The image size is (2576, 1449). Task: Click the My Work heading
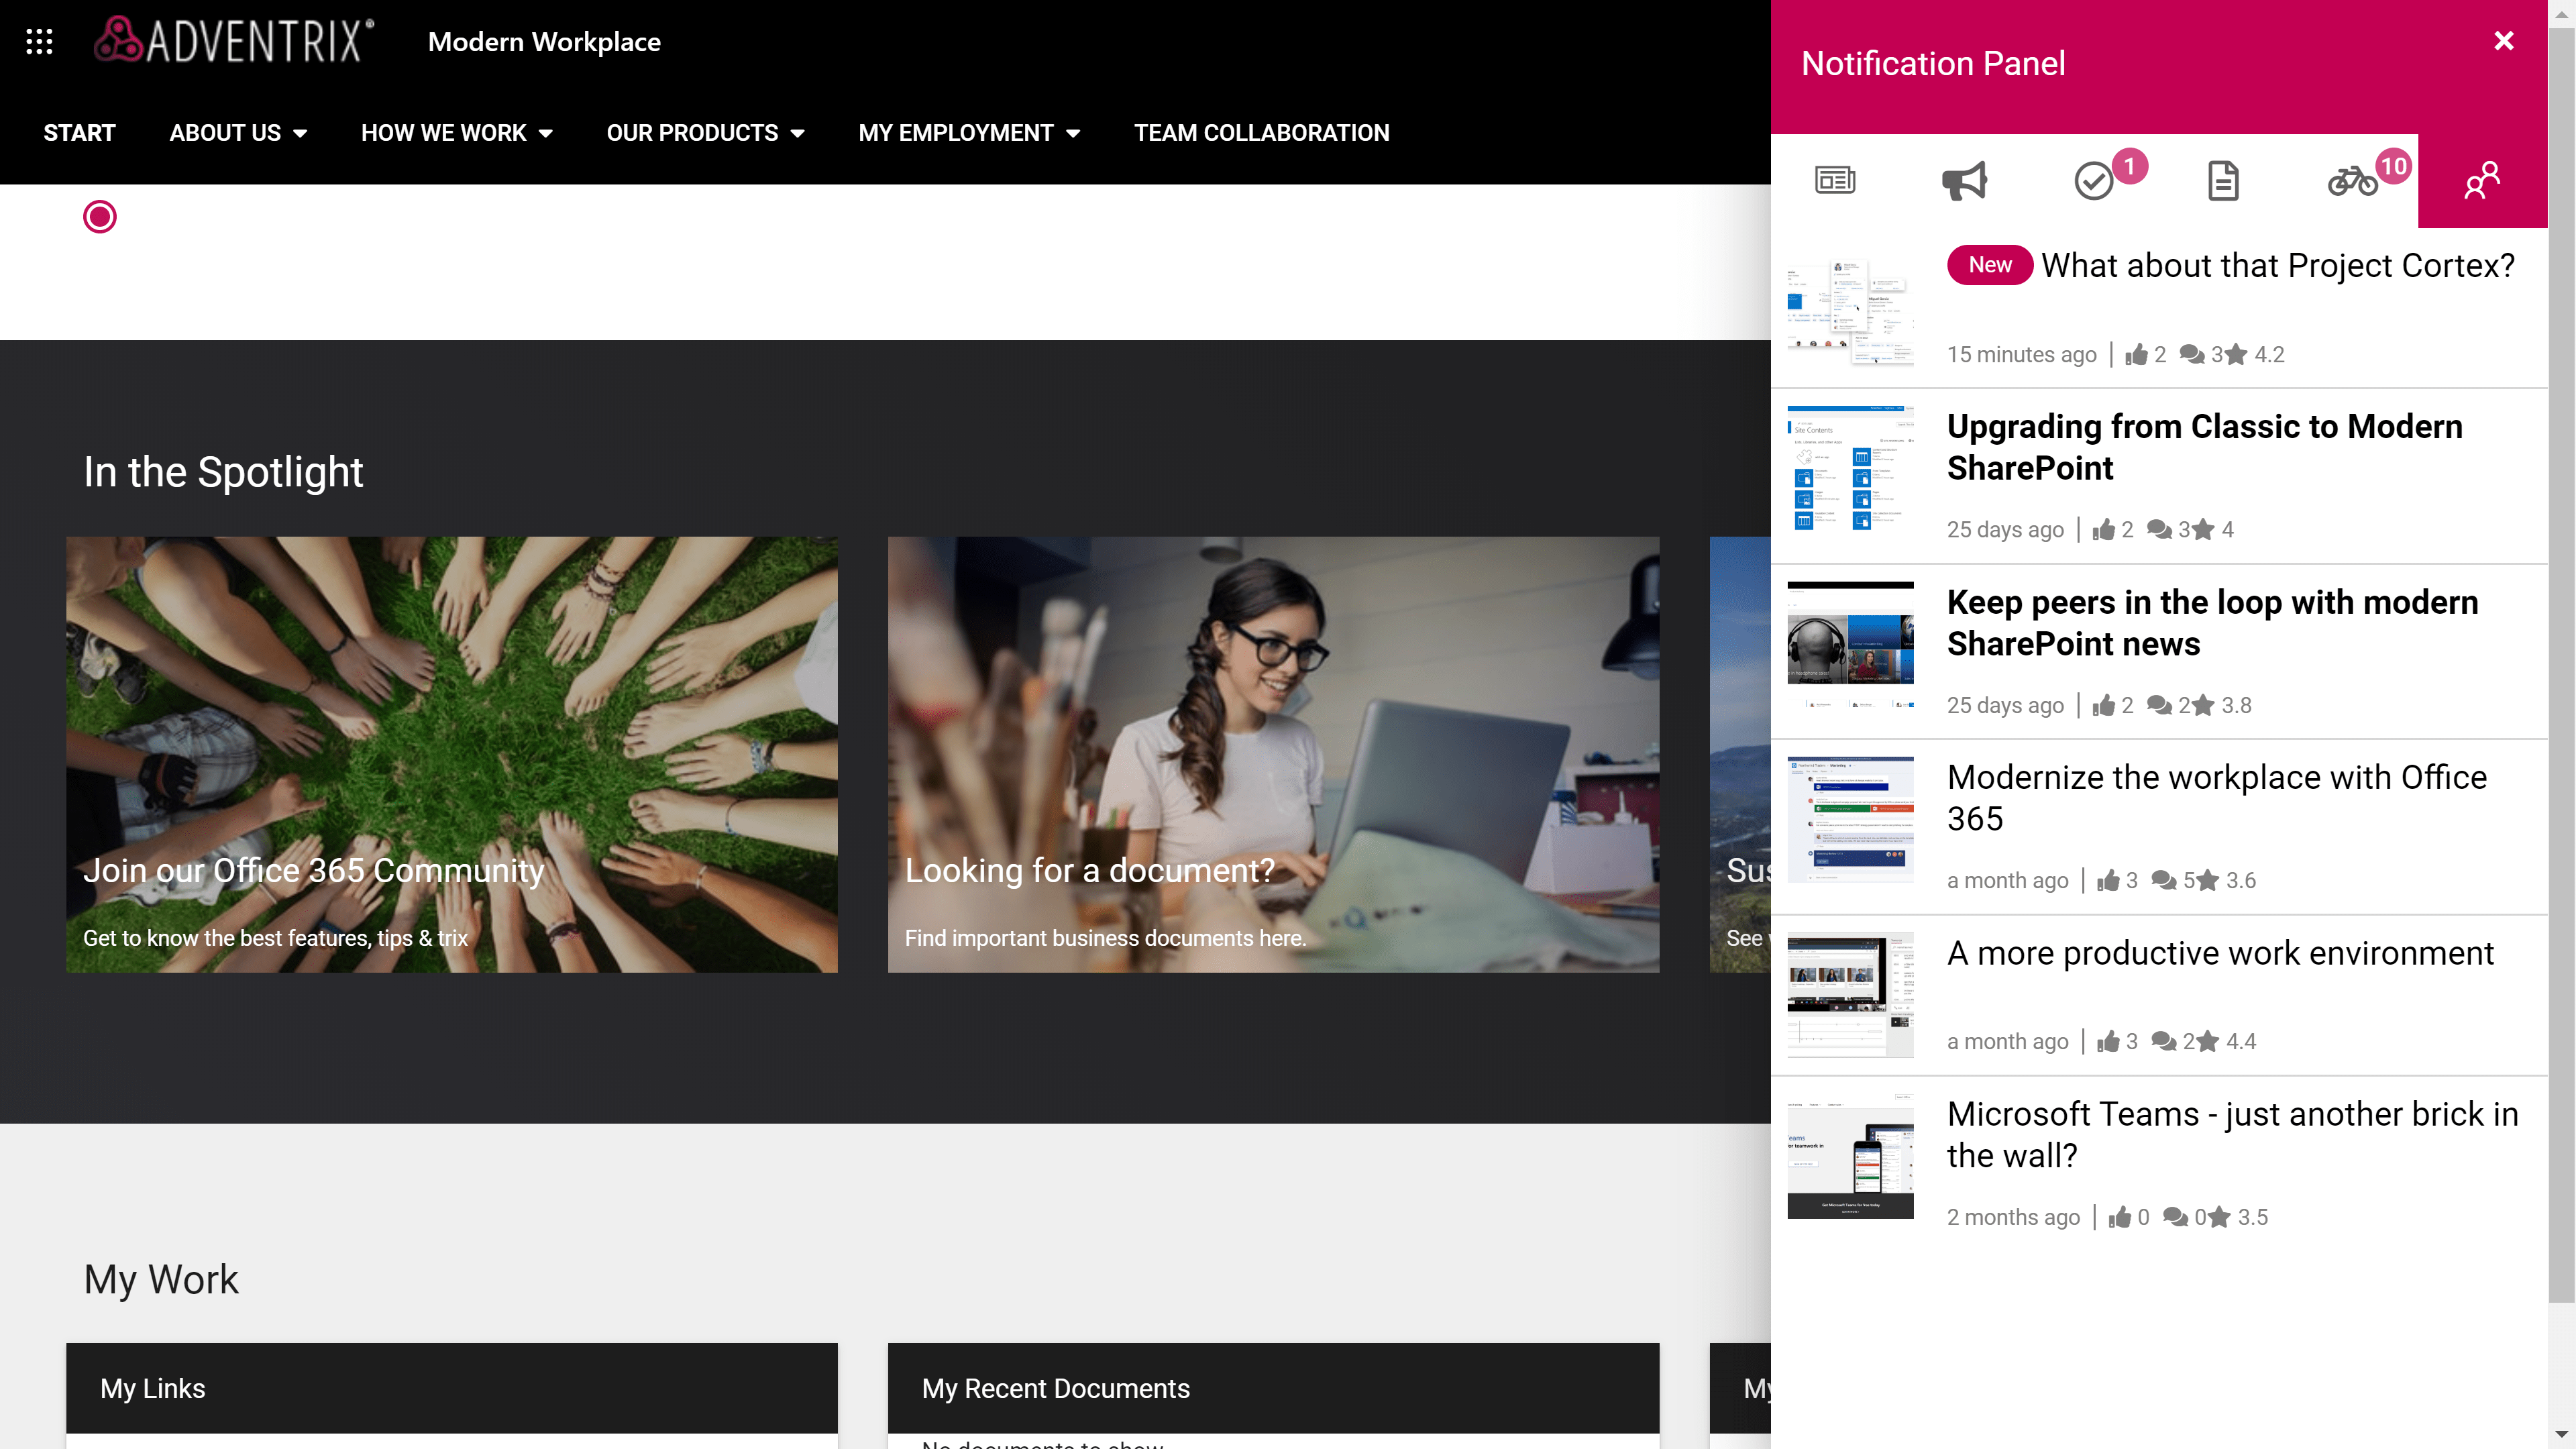click(x=161, y=1279)
